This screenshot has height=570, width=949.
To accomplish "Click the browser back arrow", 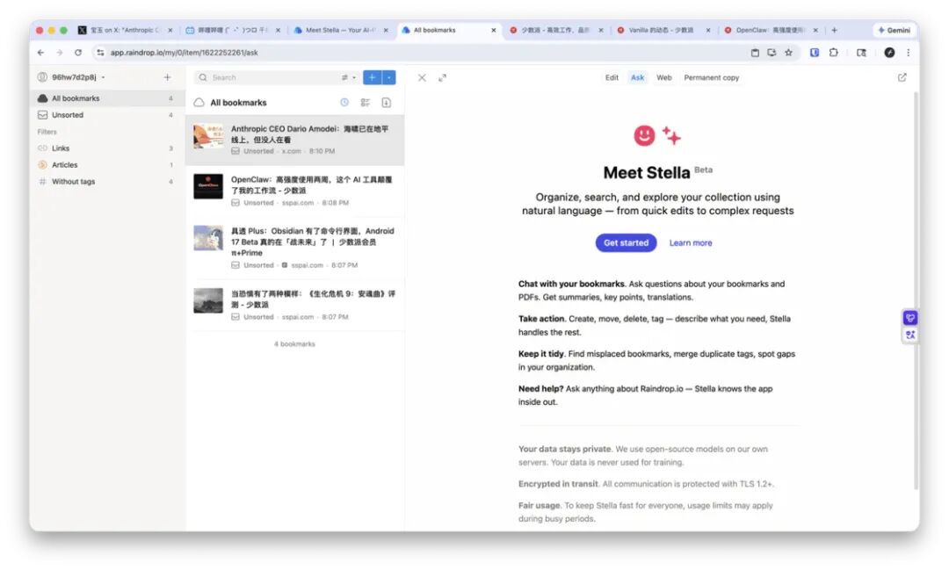I will click(x=40, y=53).
